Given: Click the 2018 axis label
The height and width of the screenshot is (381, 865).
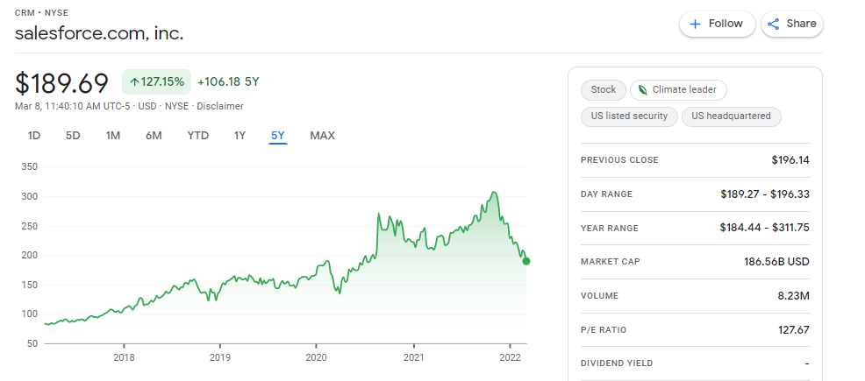Looking at the screenshot, I should coord(124,357).
